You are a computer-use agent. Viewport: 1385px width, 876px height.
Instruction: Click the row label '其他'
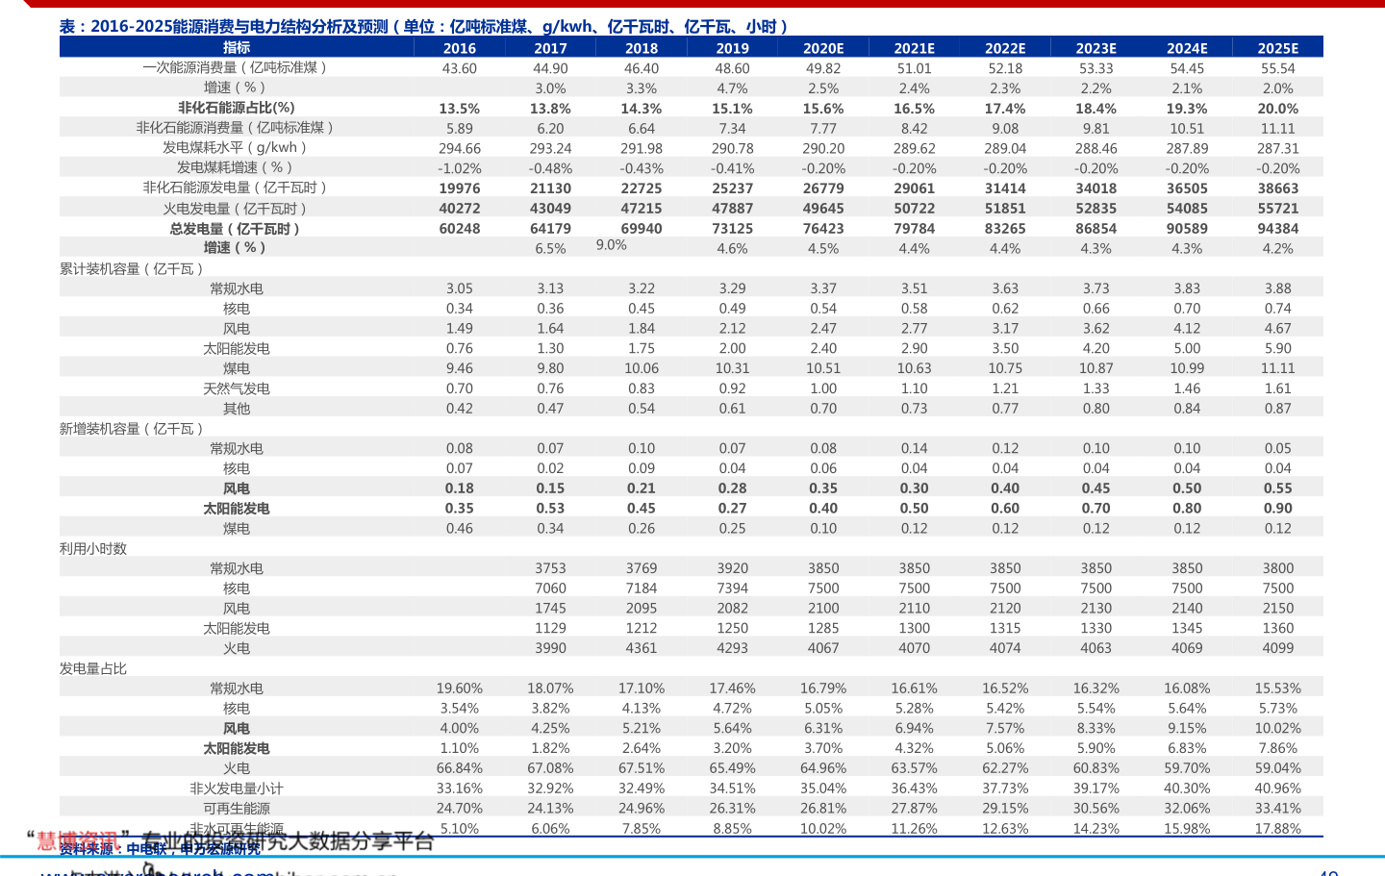[237, 409]
